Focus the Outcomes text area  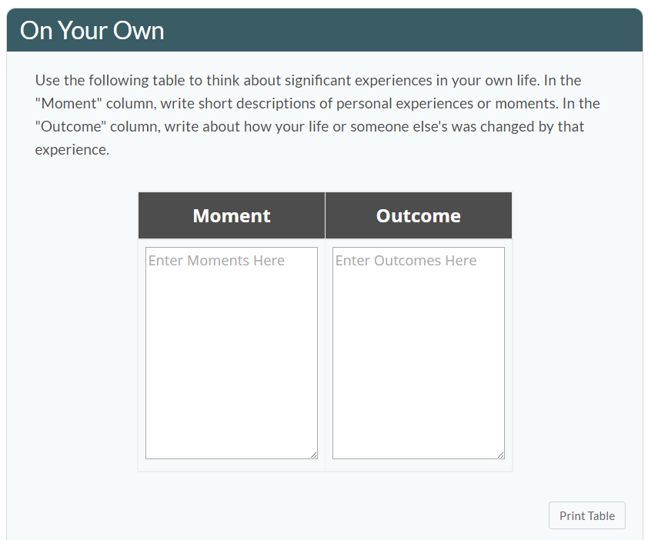418,362
